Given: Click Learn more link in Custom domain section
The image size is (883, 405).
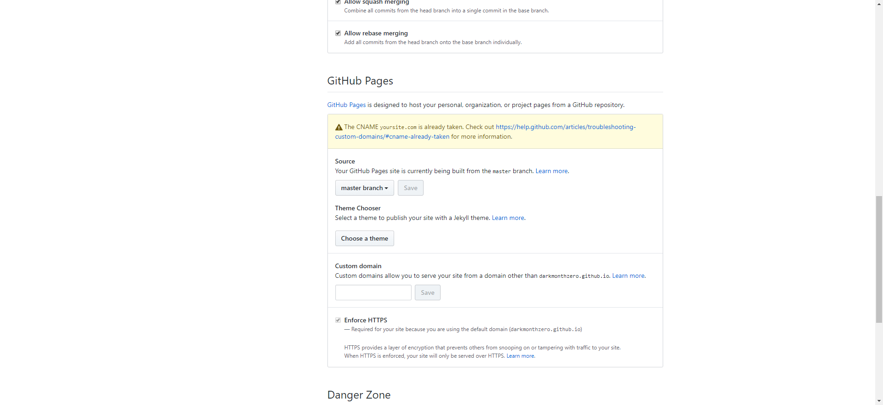Looking at the screenshot, I should click(x=628, y=276).
